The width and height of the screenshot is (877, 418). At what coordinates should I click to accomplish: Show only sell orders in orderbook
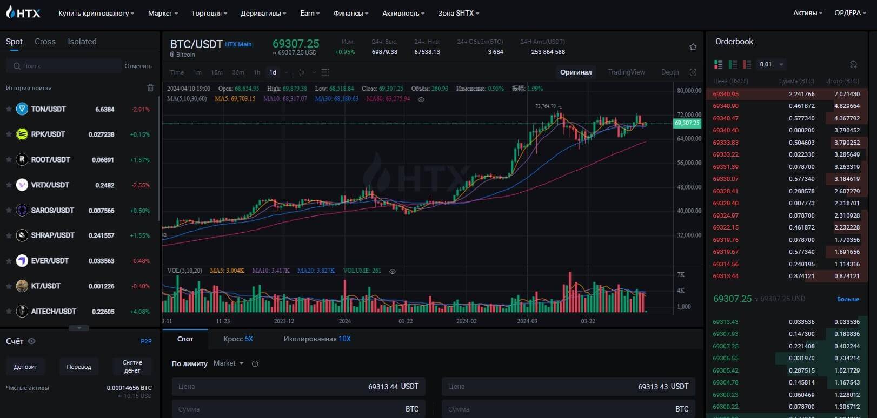[747, 65]
